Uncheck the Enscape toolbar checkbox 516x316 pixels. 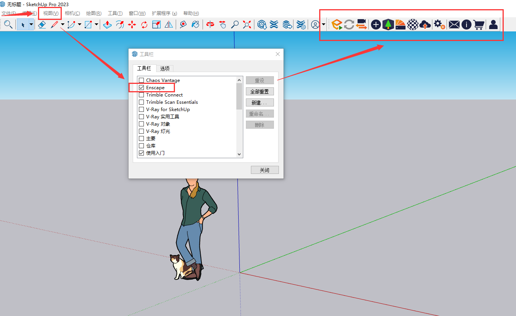point(141,87)
